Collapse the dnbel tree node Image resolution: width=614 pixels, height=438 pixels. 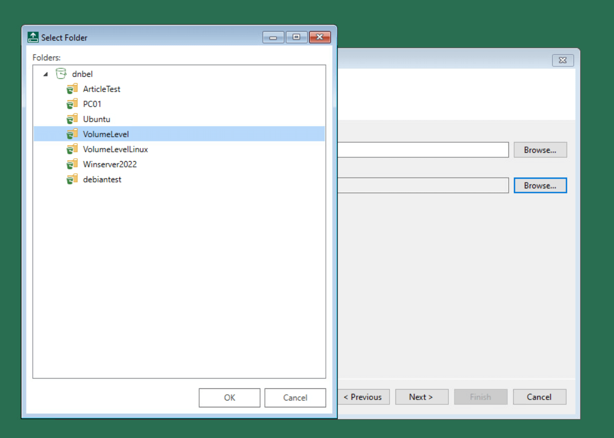coord(46,74)
